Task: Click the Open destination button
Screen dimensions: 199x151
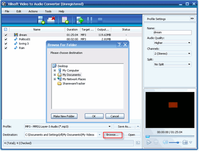Action: pos(132,135)
